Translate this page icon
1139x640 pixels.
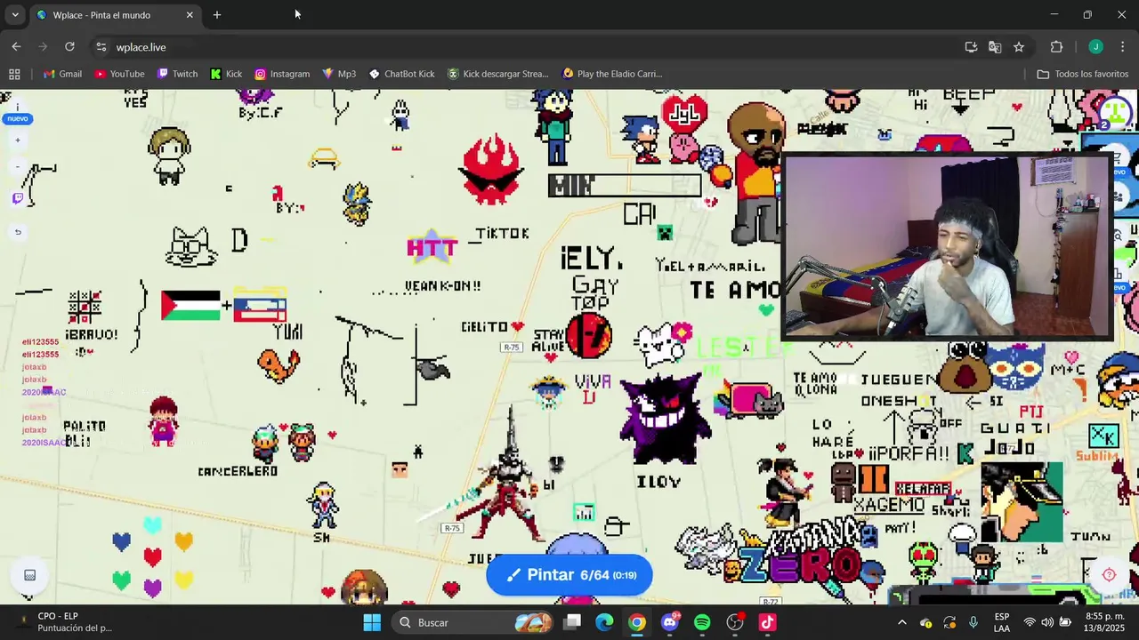(995, 47)
